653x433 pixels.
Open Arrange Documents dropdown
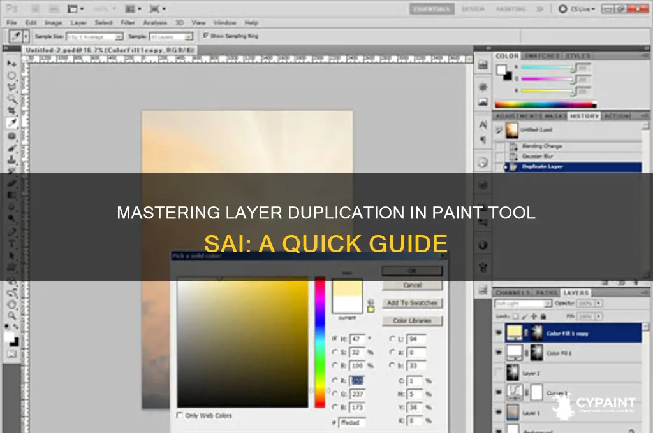point(133,9)
